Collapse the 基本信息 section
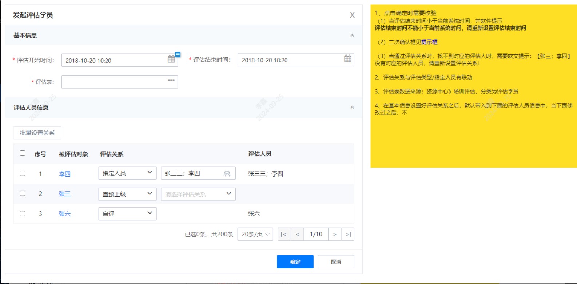Image resolution: width=577 pixels, height=284 pixels. pos(352,36)
